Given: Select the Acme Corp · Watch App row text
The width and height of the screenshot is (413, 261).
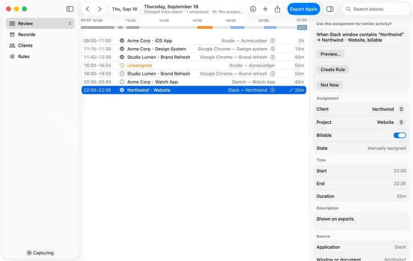Looking at the screenshot, I should click(152, 82).
